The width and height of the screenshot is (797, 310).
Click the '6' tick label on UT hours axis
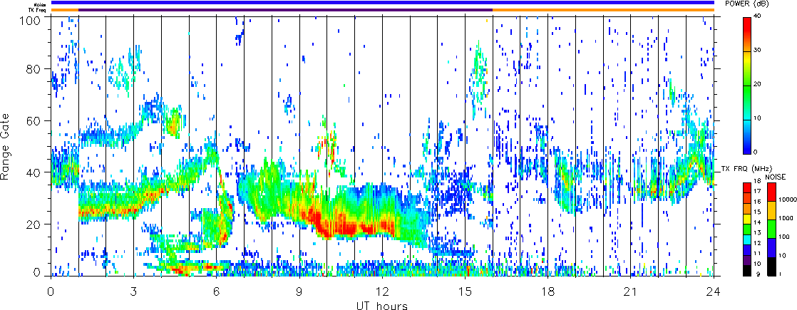(x=217, y=291)
